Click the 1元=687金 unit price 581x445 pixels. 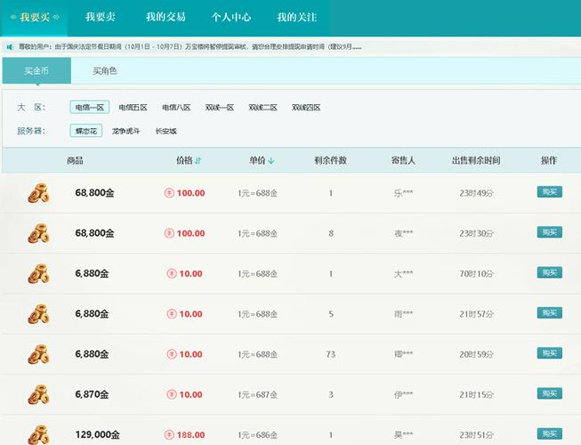(257, 394)
